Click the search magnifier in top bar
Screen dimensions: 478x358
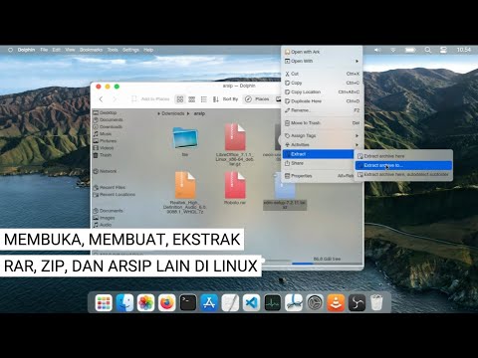point(428,50)
